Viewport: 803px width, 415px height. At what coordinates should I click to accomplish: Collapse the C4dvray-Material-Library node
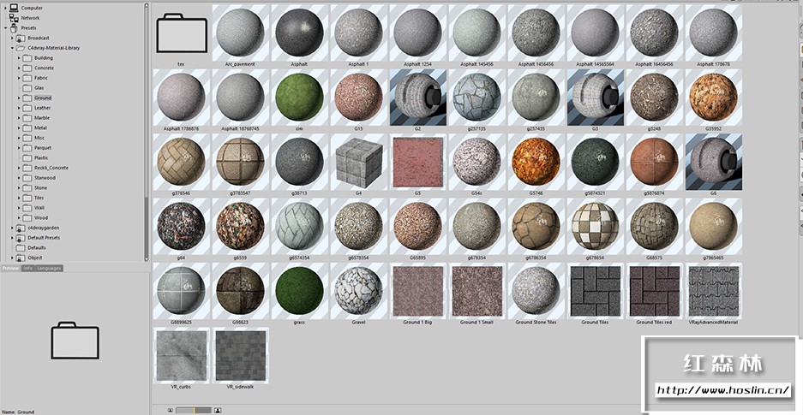(12, 48)
